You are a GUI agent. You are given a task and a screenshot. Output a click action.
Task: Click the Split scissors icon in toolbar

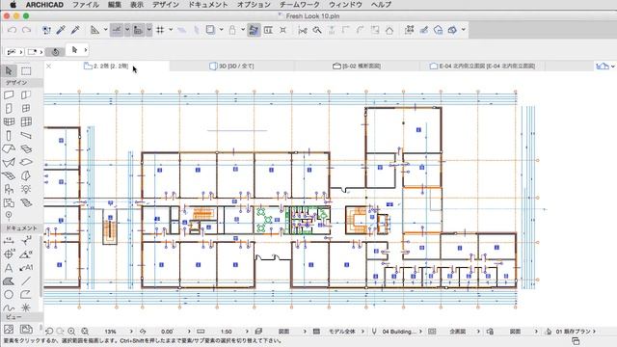[302, 30]
